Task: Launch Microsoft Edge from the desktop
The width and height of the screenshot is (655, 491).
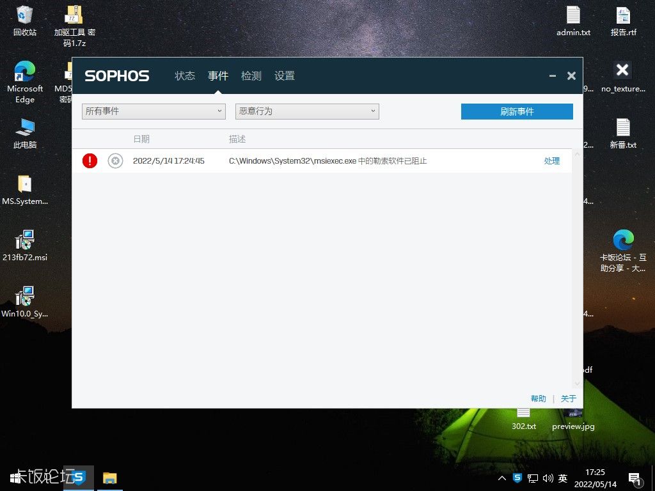Action: [x=25, y=72]
